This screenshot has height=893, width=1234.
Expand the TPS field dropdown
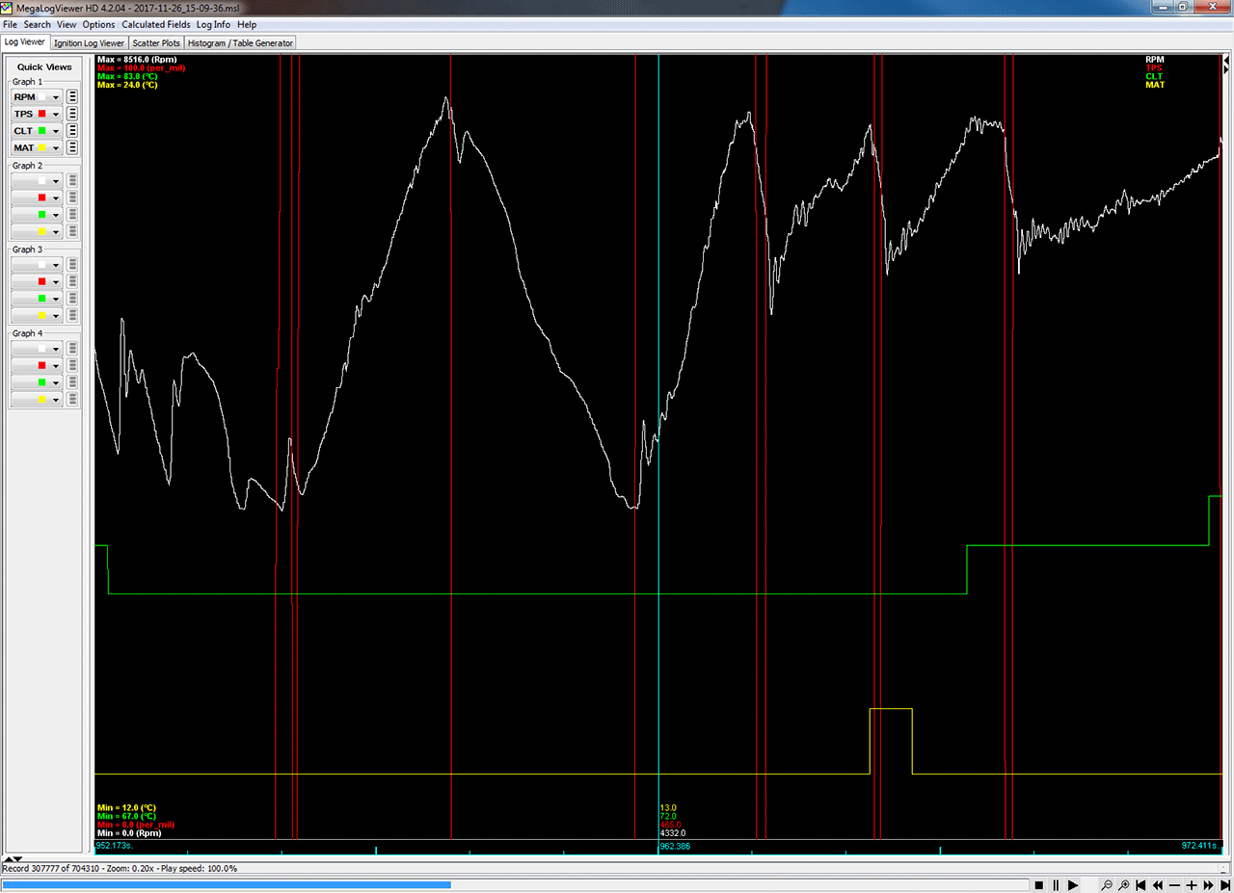[56, 115]
